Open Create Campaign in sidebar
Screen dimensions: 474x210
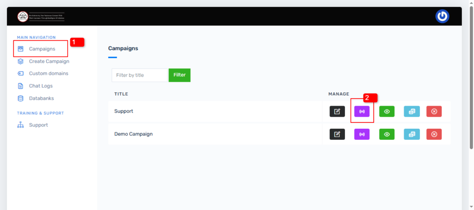click(43, 61)
